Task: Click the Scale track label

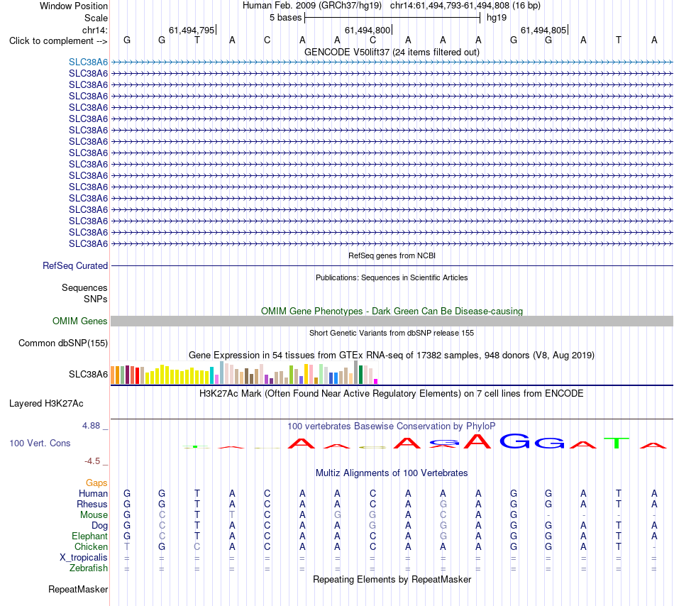Action: [96, 18]
